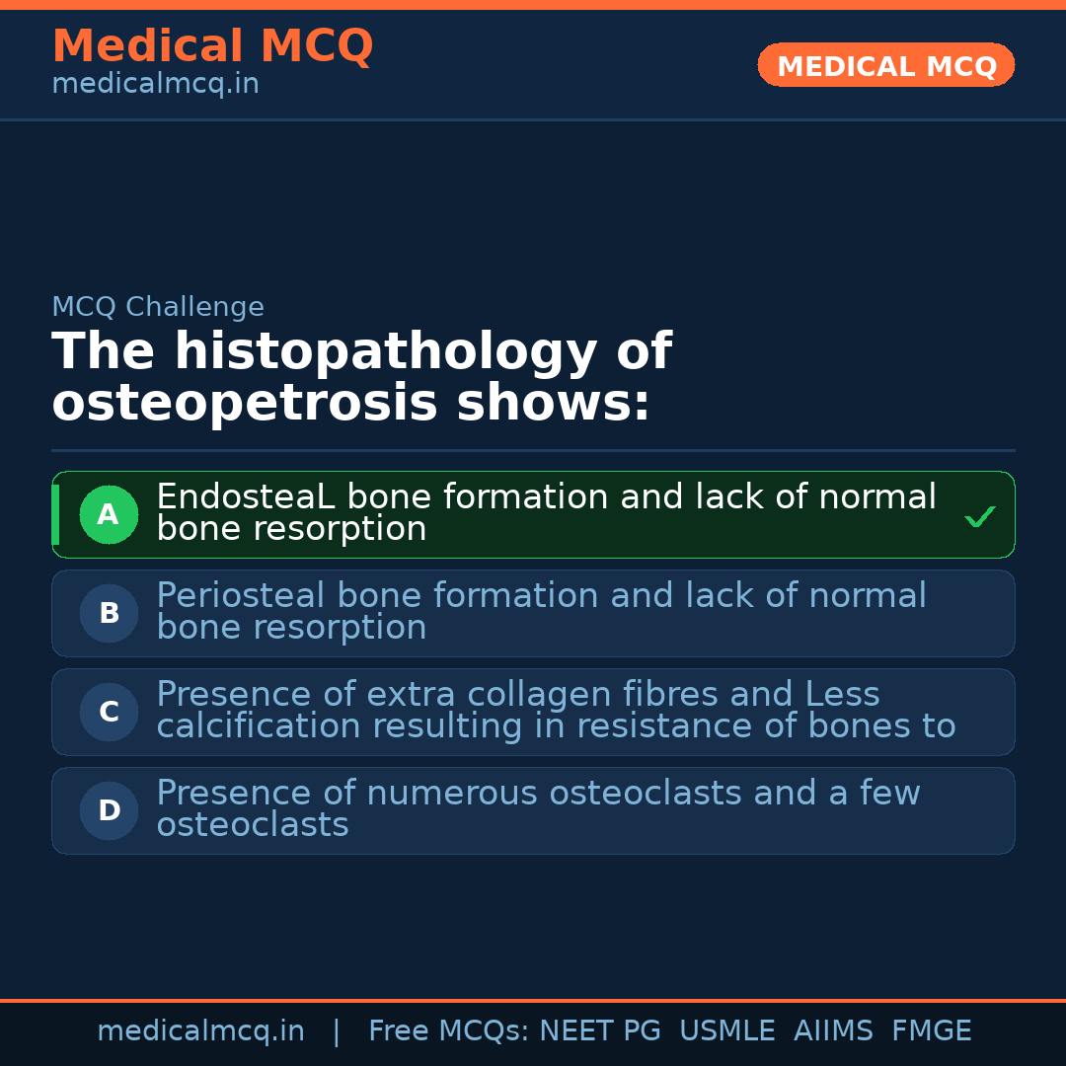The height and width of the screenshot is (1066, 1066).
Task: Pick 'Presence of numerous osteoclasts' answer
Action: pyautogui.click(x=538, y=808)
